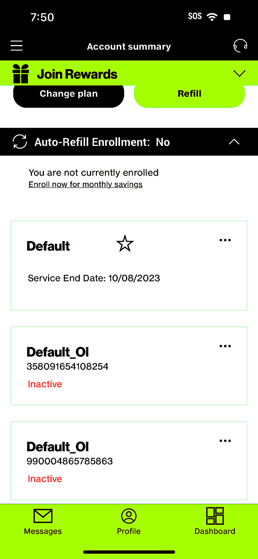Open more options for Default device
The image size is (258, 559).
(x=225, y=240)
